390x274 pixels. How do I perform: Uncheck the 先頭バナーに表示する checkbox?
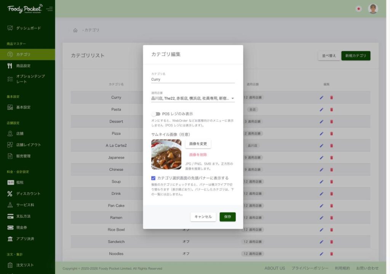point(153,178)
